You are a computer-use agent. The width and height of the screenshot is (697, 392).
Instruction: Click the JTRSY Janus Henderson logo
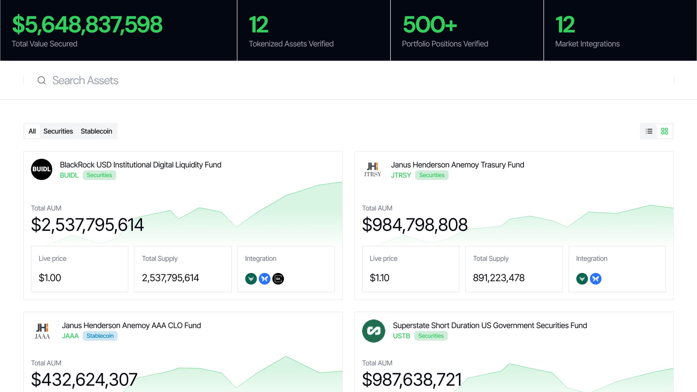[372, 170]
